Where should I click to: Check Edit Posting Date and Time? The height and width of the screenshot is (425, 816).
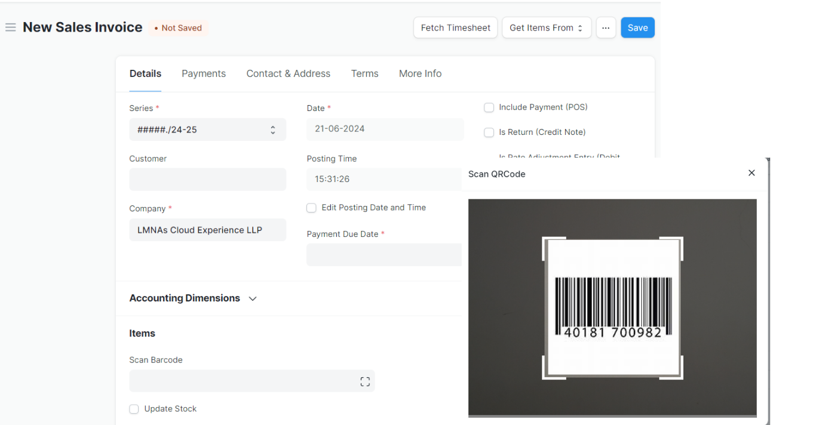tap(311, 208)
